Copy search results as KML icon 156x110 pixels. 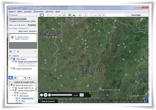14,51
